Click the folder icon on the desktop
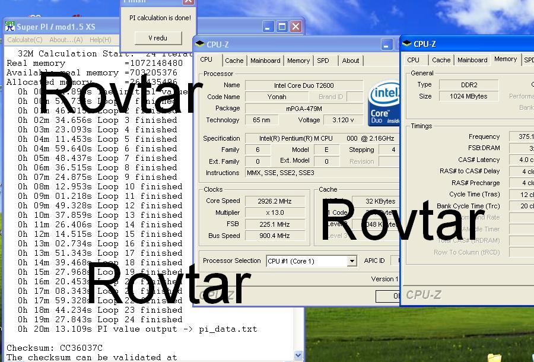This screenshot has height=362, width=534. 494,358
